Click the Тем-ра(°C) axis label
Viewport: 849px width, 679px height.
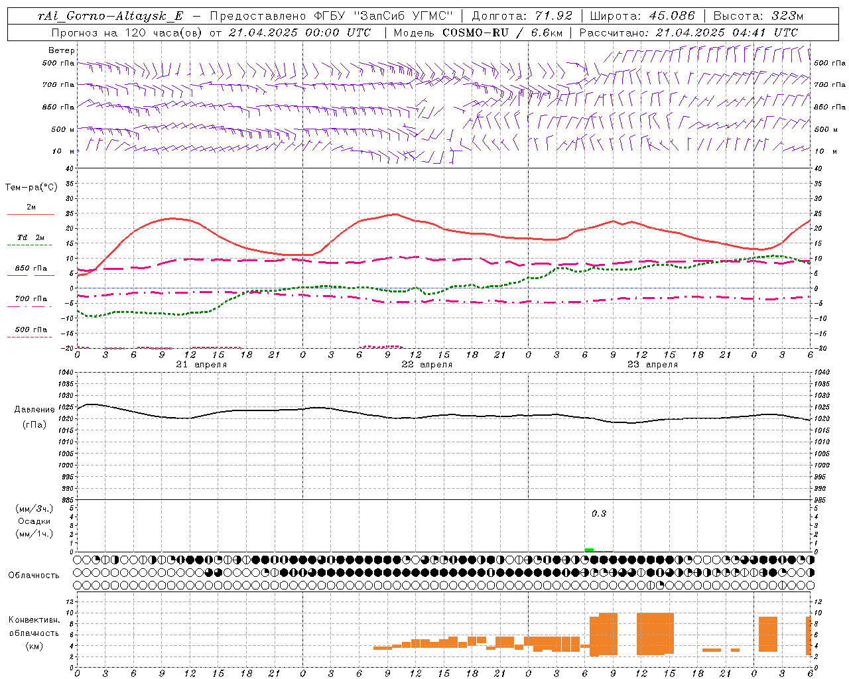click(32, 188)
